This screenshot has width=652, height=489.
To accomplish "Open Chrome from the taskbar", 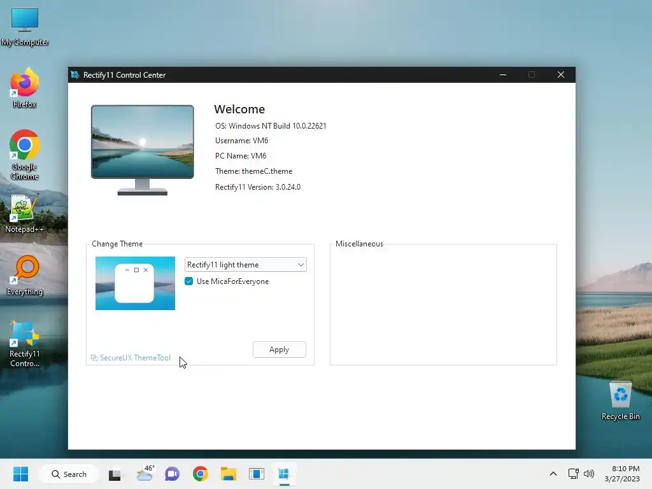I will pyautogui.click(x=201, y=474).
